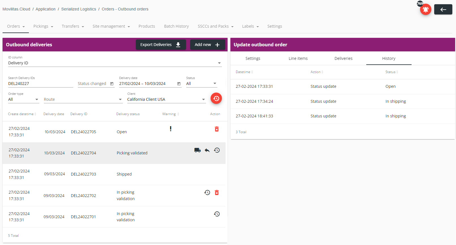Sort history by Datetime
This screenshot has height=245, width=456.
[x=244, y=72]
